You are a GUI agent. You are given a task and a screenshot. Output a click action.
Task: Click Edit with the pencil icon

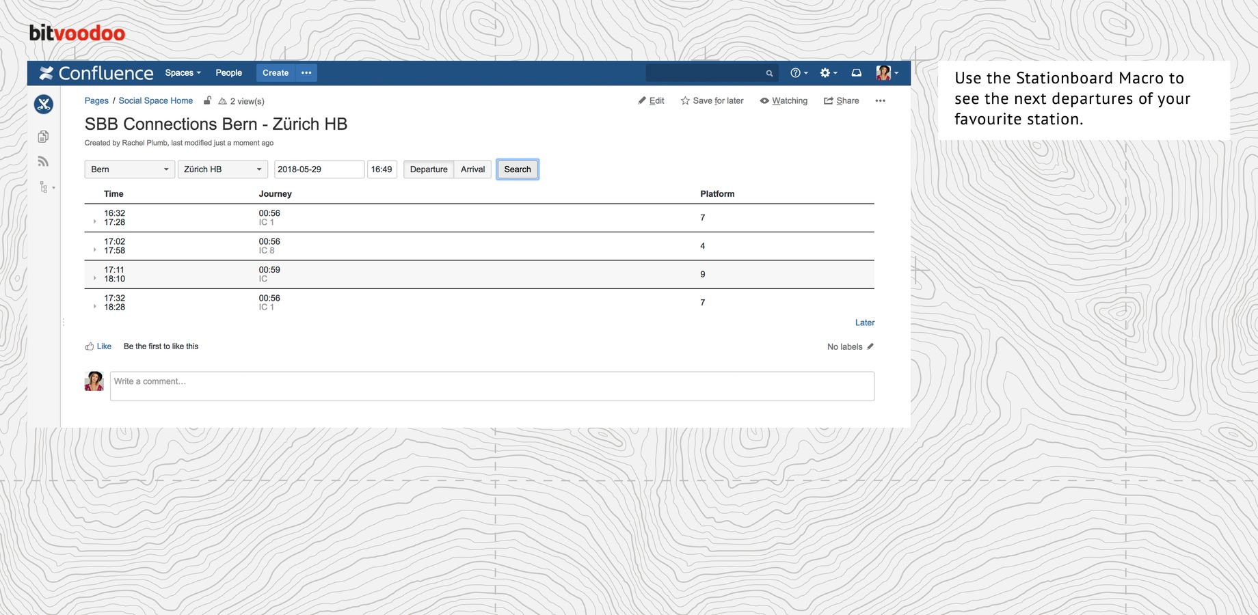click(651, 100)
